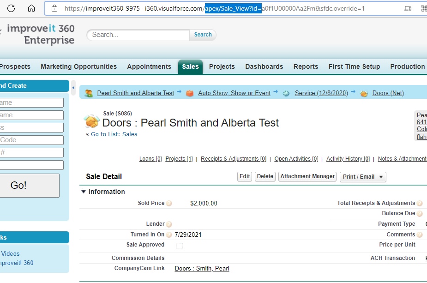Open the Doors (Net) breadcrumb link
Screen dimensions: 427x283
[388, 93]
